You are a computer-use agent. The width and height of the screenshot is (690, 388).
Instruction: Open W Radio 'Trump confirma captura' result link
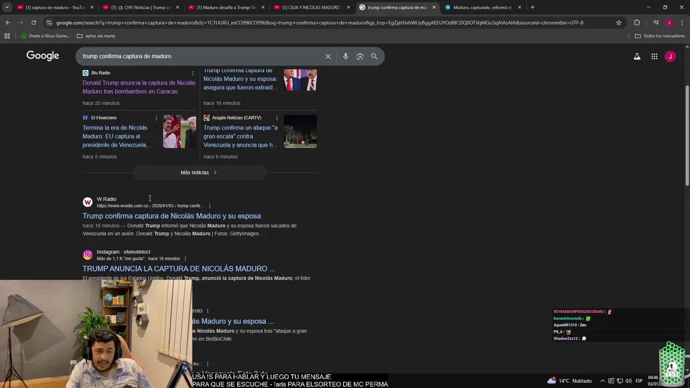(x=171, y=216)
